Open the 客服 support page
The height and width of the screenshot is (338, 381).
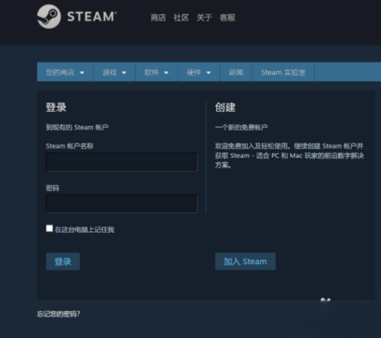point(227,18)
